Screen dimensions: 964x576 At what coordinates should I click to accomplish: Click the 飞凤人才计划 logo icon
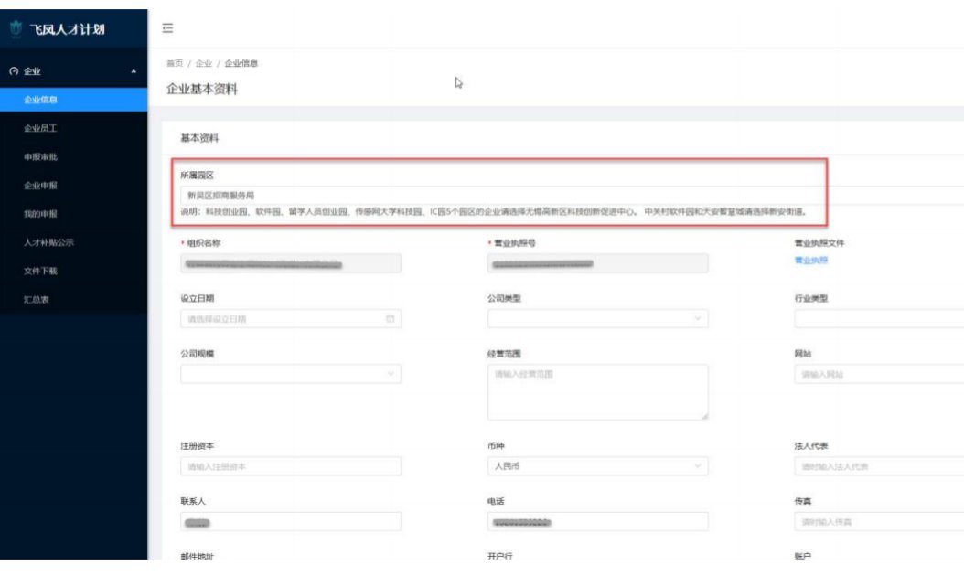point(15,29)
